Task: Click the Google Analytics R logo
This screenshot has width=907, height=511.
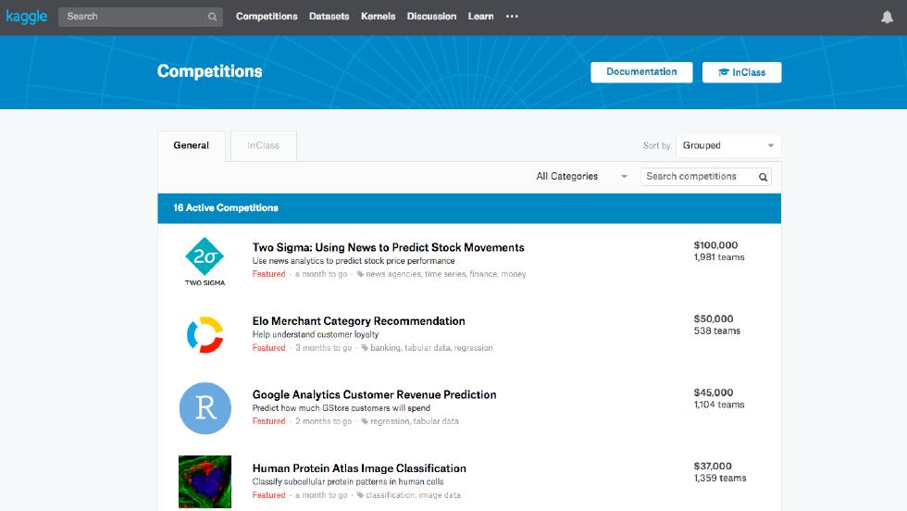Action: point(205,408)
